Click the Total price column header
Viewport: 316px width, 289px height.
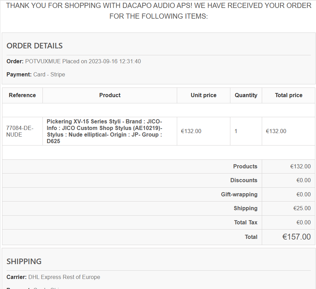[x=288, y=95]
